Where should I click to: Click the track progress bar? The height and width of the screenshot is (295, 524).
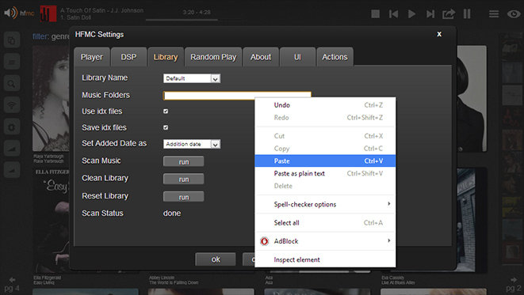coord(182,20)
